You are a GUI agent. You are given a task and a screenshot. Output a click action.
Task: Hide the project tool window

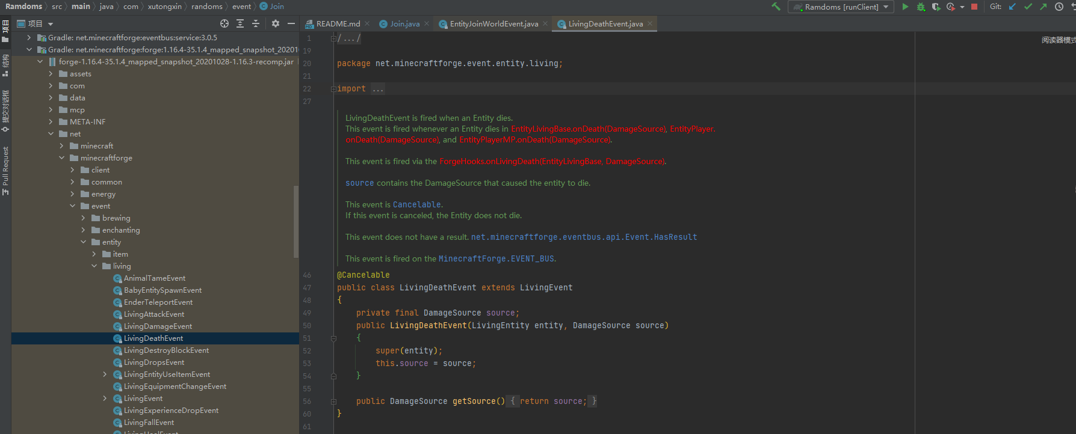[x=291, y=23]
